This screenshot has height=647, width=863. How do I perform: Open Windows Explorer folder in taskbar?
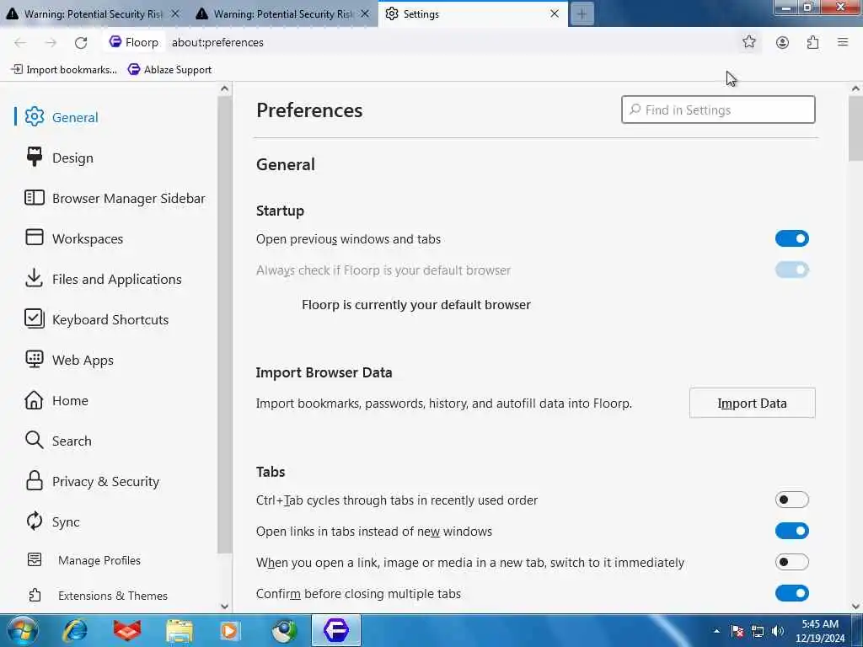[180, 631]
